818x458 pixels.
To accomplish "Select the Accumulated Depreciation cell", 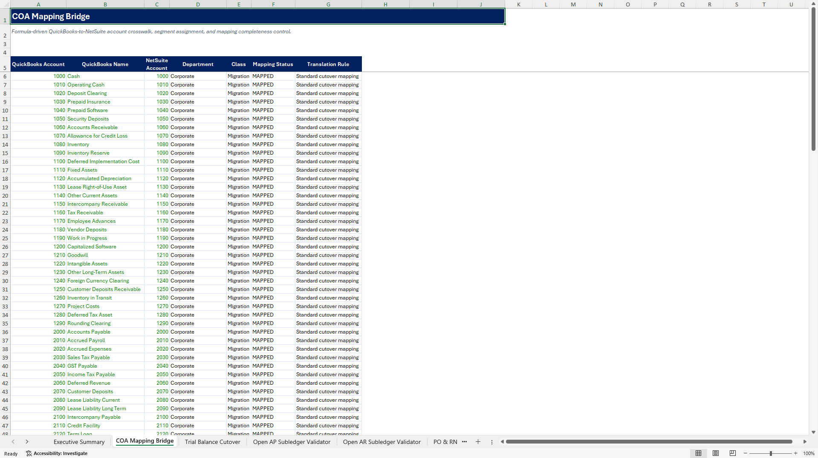I will click(105, 179).
